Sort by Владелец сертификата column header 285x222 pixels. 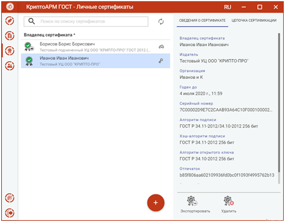click(x=50, y=35)
